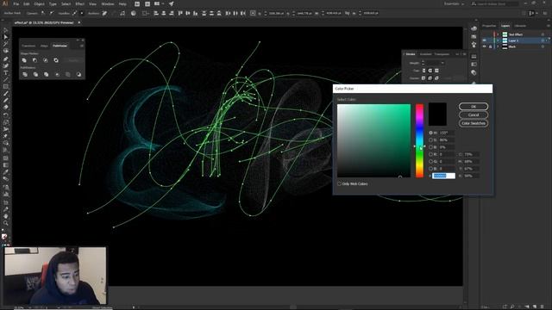Switch to the Properties panel tab
Screen dimensions: 552x310
(x=489, y=26)
